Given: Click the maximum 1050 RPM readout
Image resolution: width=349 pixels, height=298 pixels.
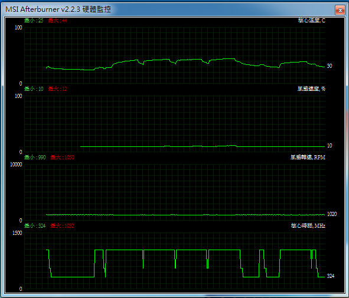Looking at the screenshot, I should [x=62, y=158].
